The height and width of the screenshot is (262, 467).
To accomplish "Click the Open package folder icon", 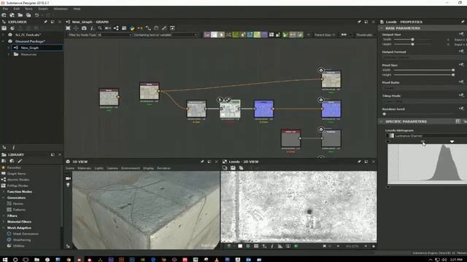I will point(20,15).
